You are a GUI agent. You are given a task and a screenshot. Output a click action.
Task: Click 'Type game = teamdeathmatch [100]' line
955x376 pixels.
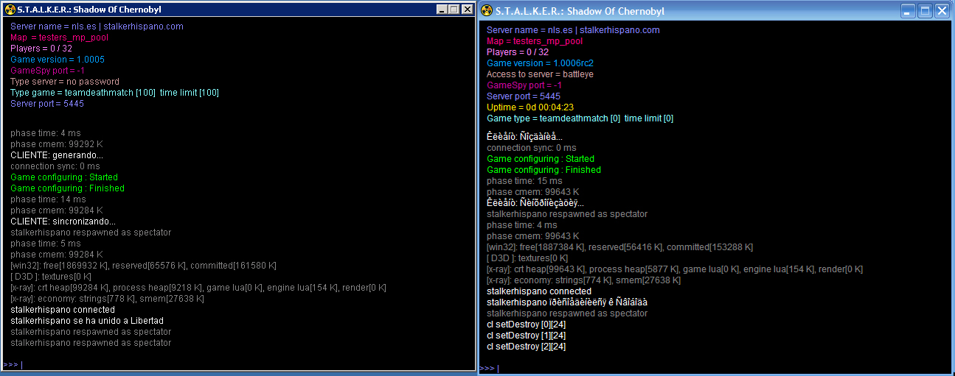click(114, 93)
